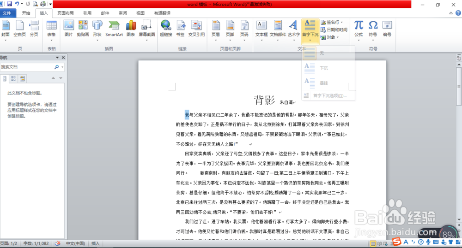Image resolution: width=462 pixels, height=248 pixels.
Task: Add a bookmark (书签)
Action: tap(180, 29)
